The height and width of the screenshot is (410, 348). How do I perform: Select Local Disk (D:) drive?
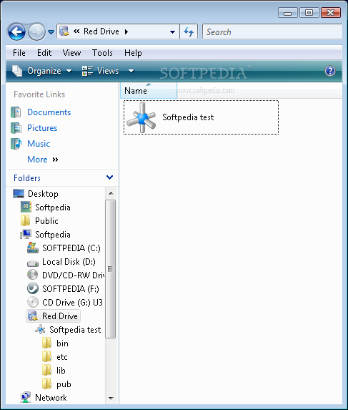(x=69, y=262)
